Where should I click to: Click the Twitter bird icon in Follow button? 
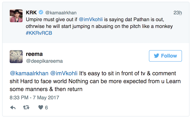click(157, 56)
